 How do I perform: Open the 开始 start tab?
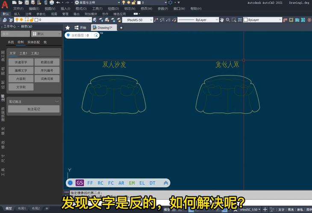pos(80,28)
